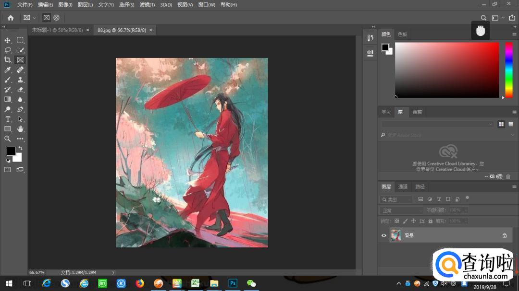Toggle lock transparent pixels

[x=396, y=221]
